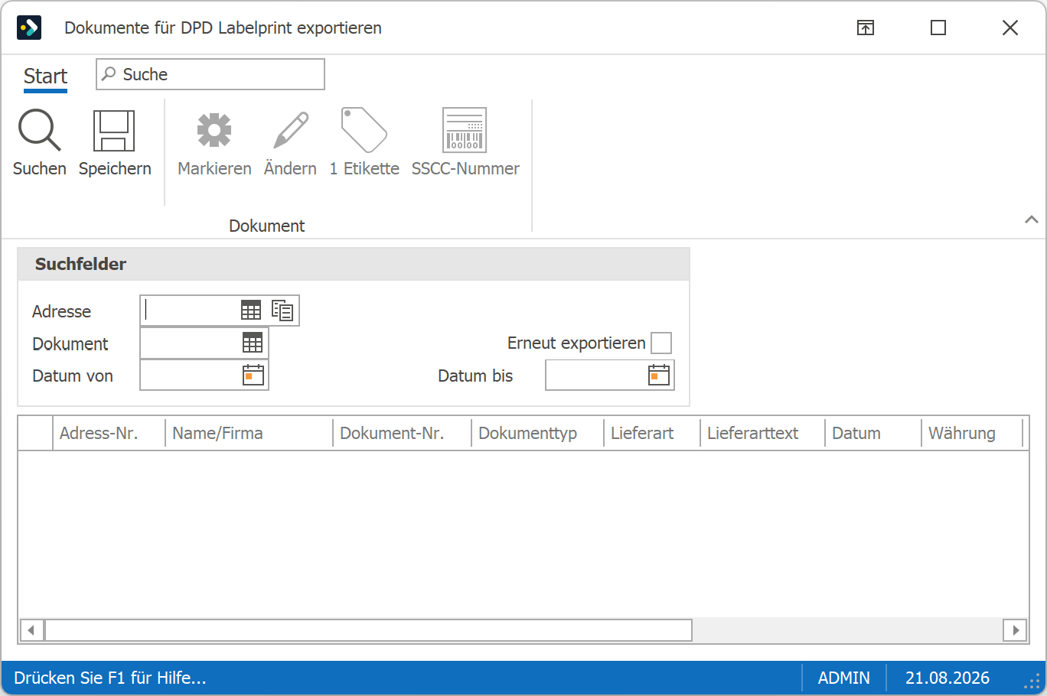
Task: Sort by the Datum column header
Action: [x=873, y=433]
